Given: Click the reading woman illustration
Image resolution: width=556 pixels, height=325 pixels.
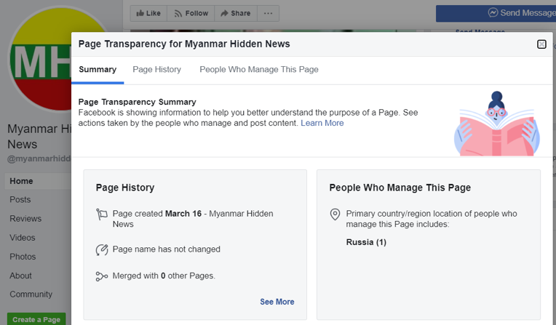Looking at the screenshot, I should pos(497,124).
